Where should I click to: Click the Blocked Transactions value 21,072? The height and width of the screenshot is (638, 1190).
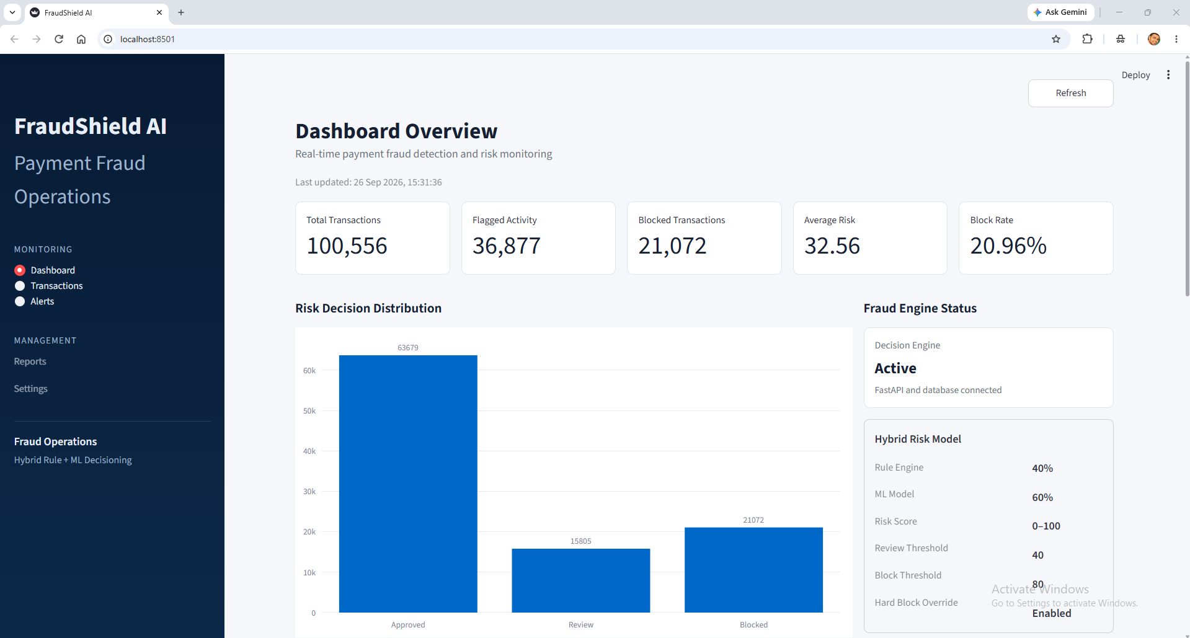[672, 246]
